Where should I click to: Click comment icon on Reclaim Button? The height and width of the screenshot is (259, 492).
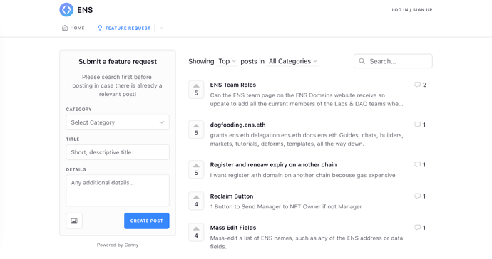click(417, 196)
